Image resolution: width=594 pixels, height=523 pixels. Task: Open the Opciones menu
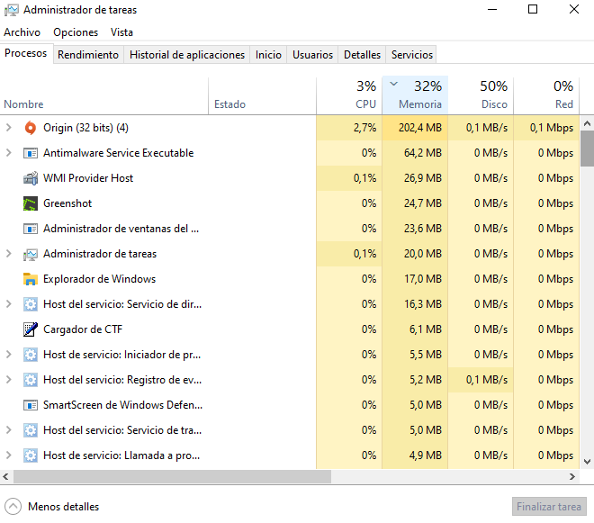[x=76, y=32]
